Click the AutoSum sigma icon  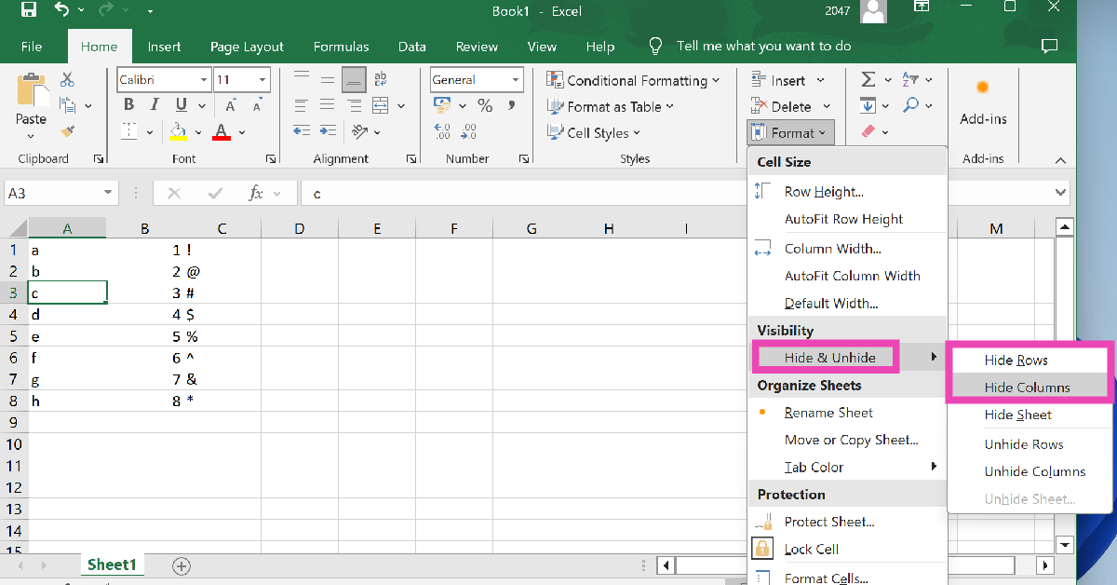(x=868, y=80)
